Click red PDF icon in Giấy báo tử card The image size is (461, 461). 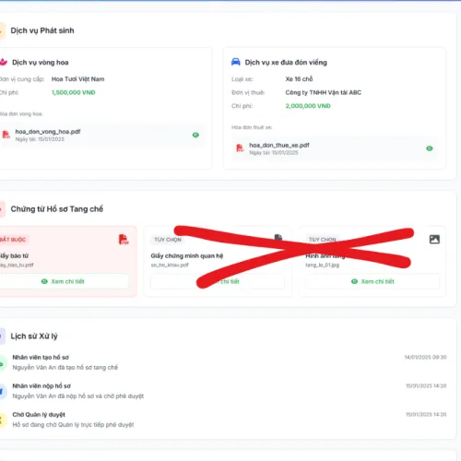[x=124, y=240]
